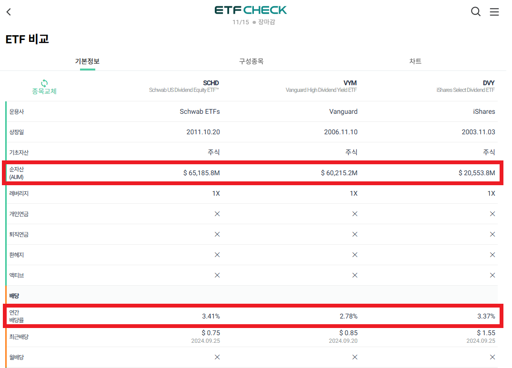Open search with the magnifier icon
The height and width of the screenshot is (368, 512).
pos(476,11)
